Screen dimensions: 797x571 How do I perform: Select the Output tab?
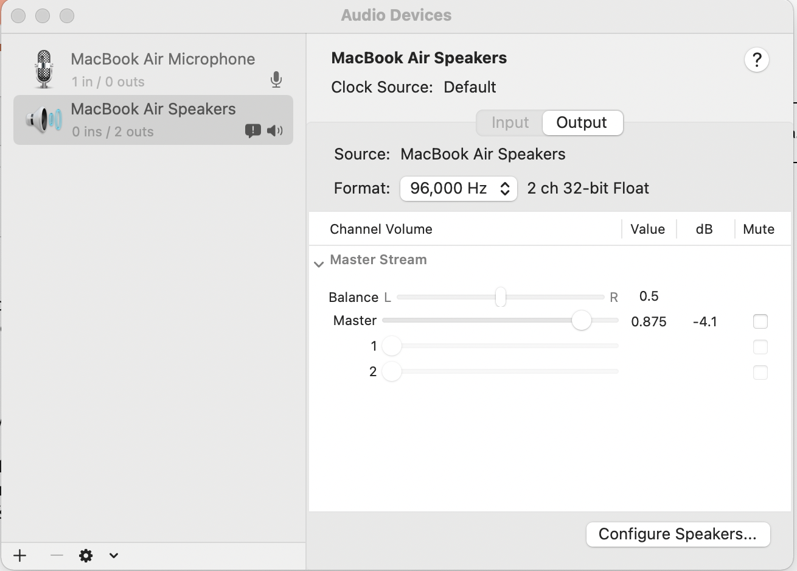click(x=582, y=123)
